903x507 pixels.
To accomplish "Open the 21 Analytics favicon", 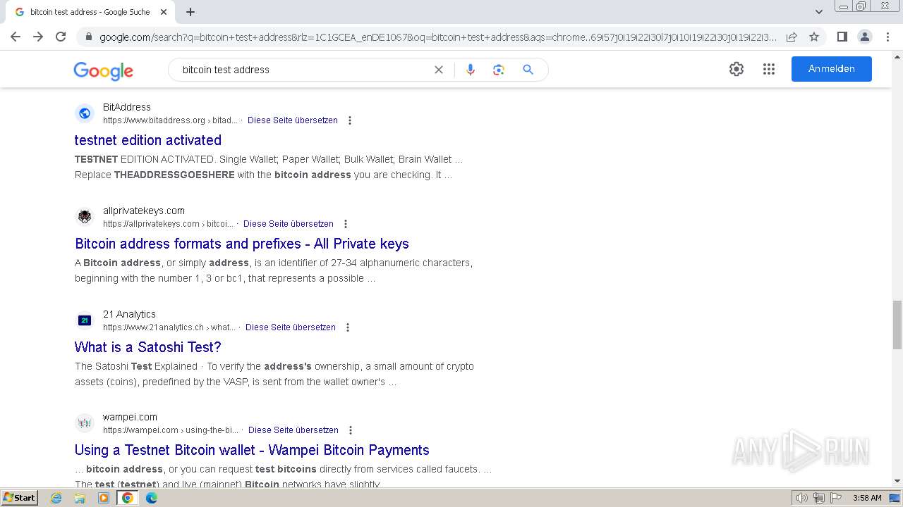I will click(85, 320).
